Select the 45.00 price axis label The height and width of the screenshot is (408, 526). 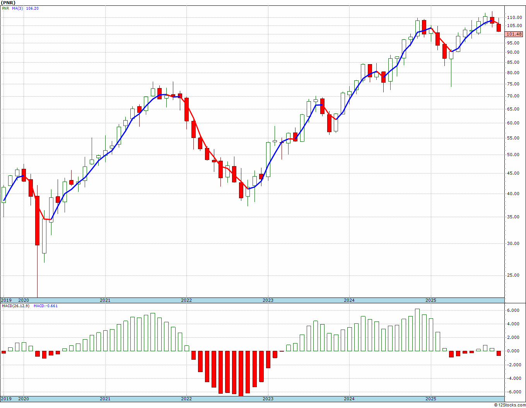point(513,173)
